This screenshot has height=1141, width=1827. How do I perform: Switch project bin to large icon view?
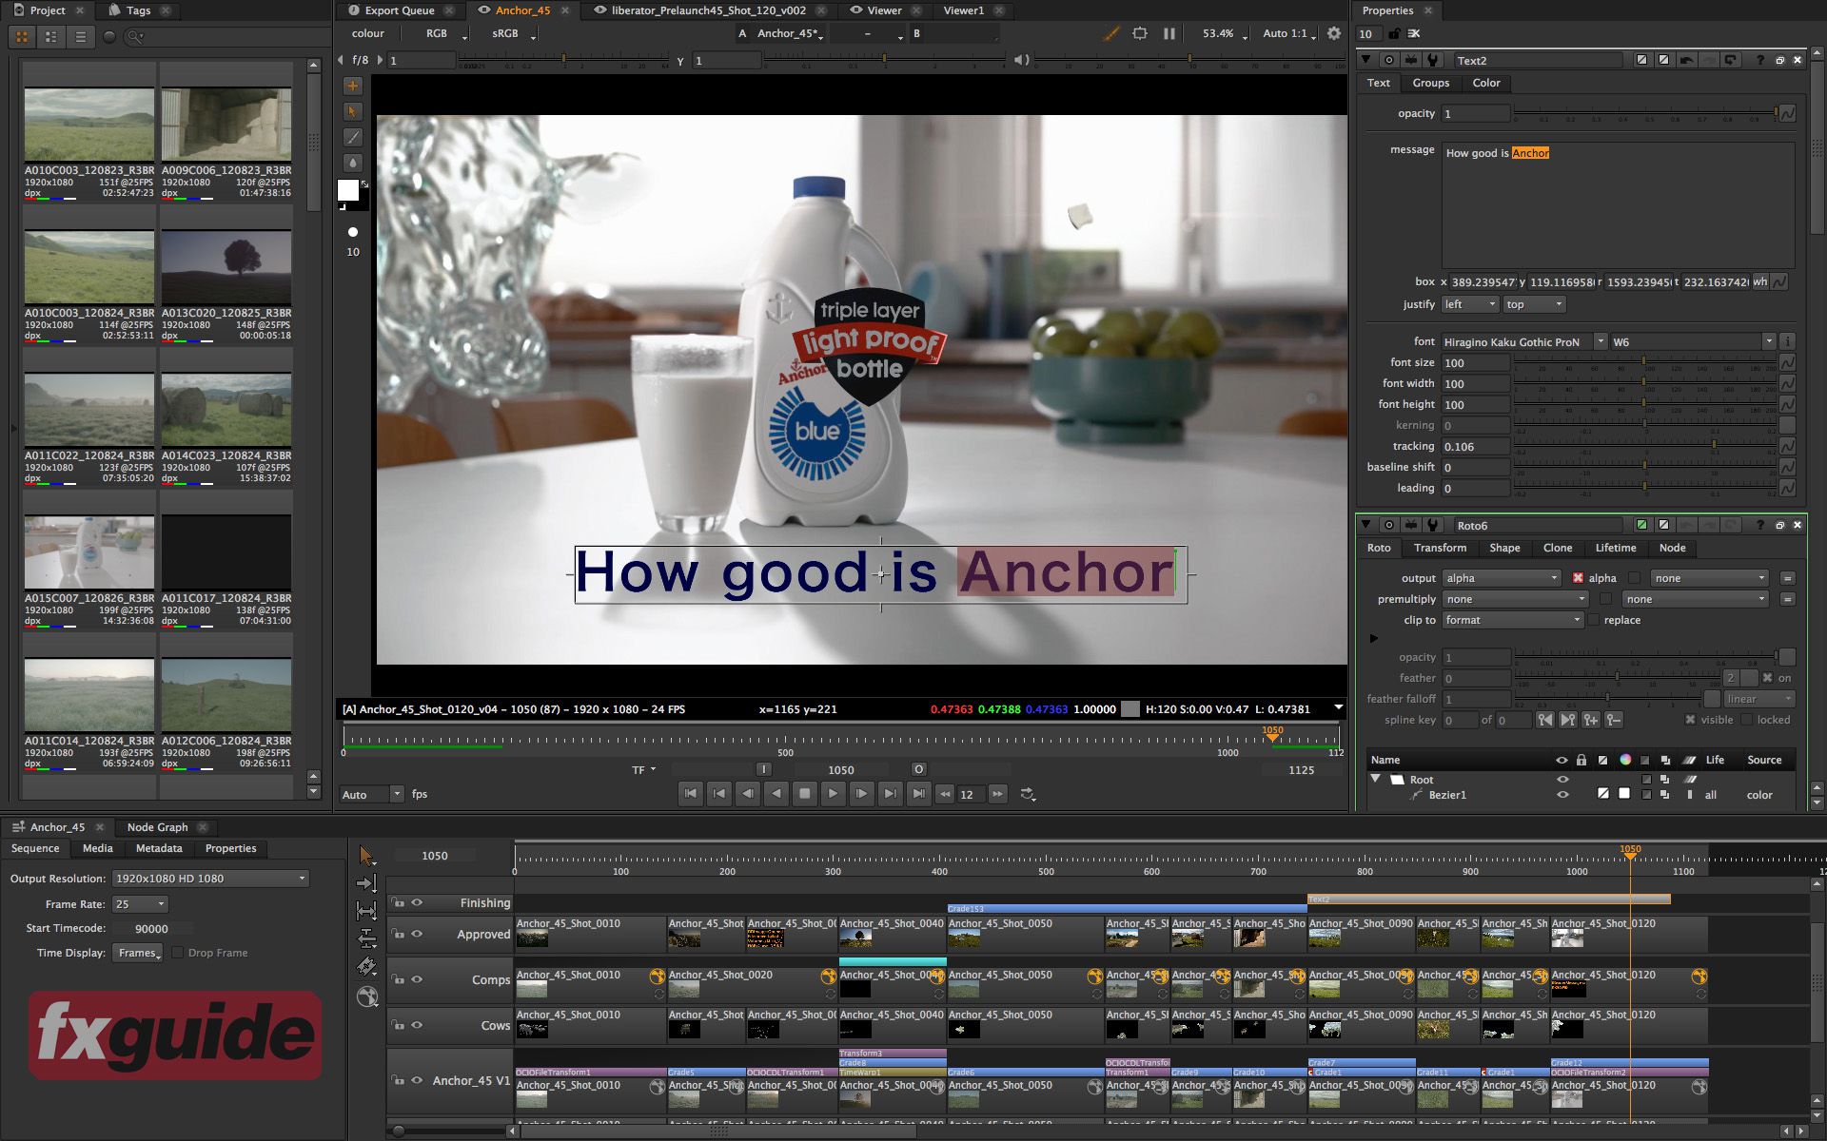pos(22,37)
